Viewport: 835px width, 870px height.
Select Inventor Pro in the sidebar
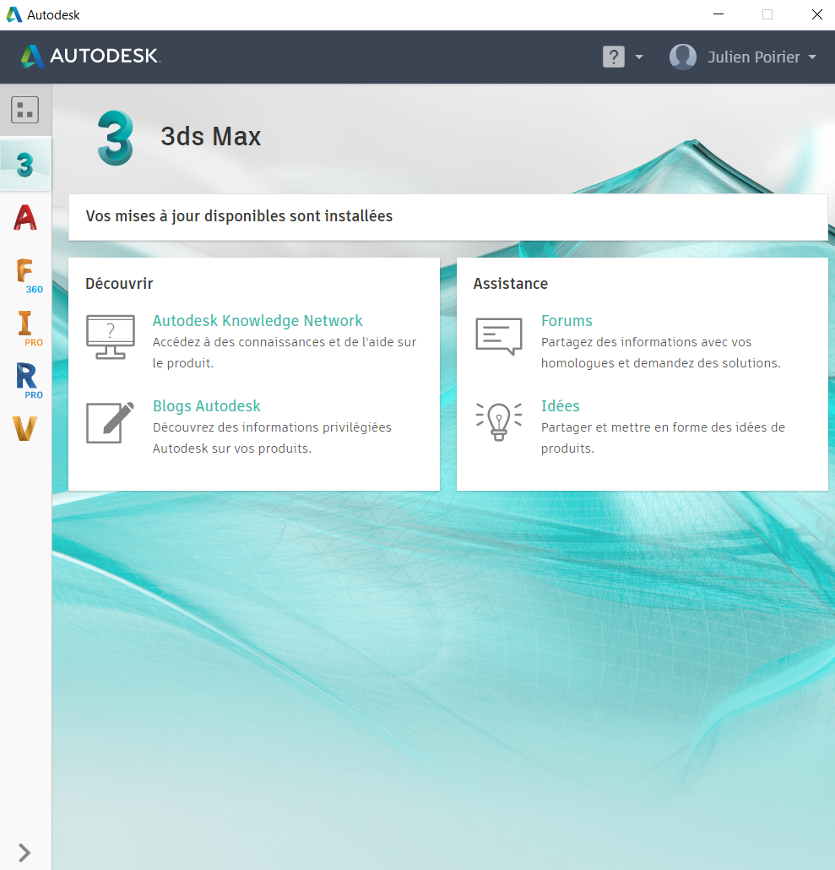[28, 329]
